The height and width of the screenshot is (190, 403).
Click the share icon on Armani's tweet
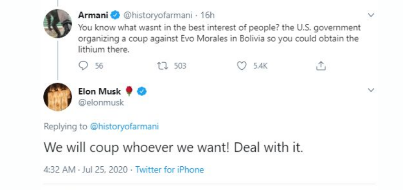[321, 66]
